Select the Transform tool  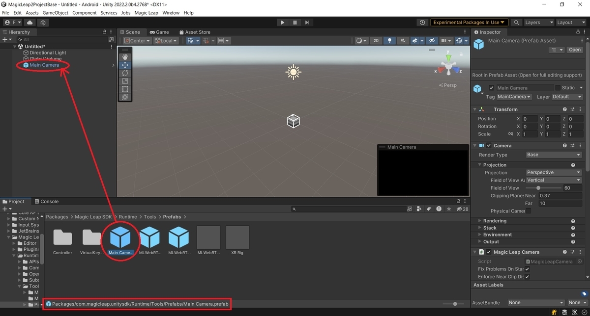(x=125, y=97)
